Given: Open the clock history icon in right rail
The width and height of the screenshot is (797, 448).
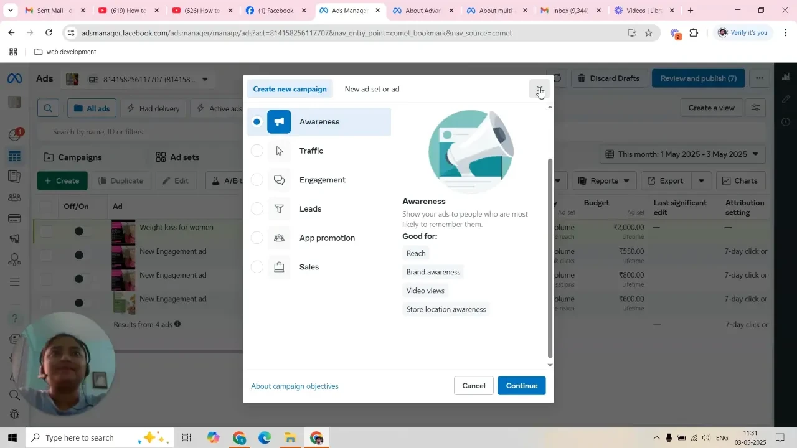Looking at the screenshot, I should point(786,122).
